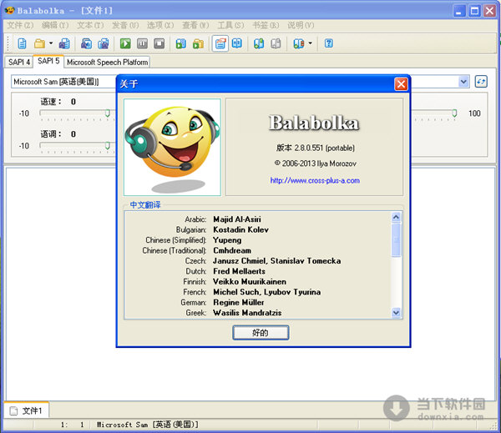This screenshot has width=501, height=433.
Task: Click the Finnish translator Veikko Muurikainen
Action: pos(250,282)
